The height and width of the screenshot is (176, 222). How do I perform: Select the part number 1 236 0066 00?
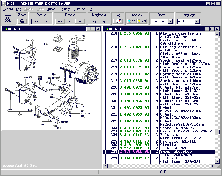point(134,33)
